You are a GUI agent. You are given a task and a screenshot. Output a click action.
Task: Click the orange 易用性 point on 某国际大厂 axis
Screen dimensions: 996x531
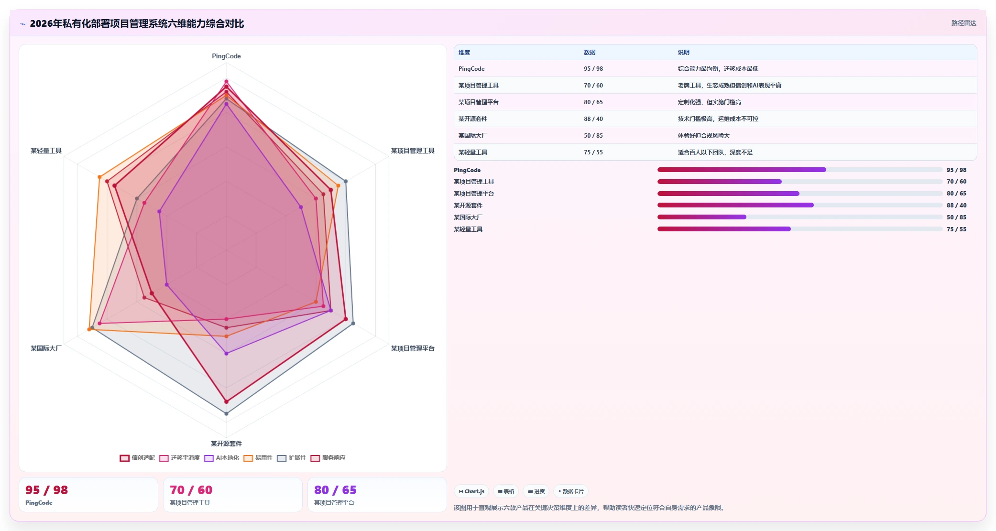89,329
